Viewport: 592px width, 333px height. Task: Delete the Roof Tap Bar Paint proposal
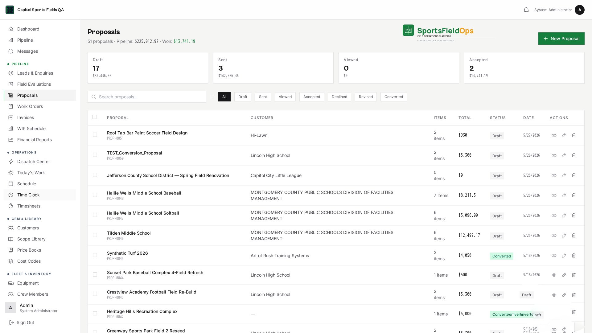pos(574,135)
